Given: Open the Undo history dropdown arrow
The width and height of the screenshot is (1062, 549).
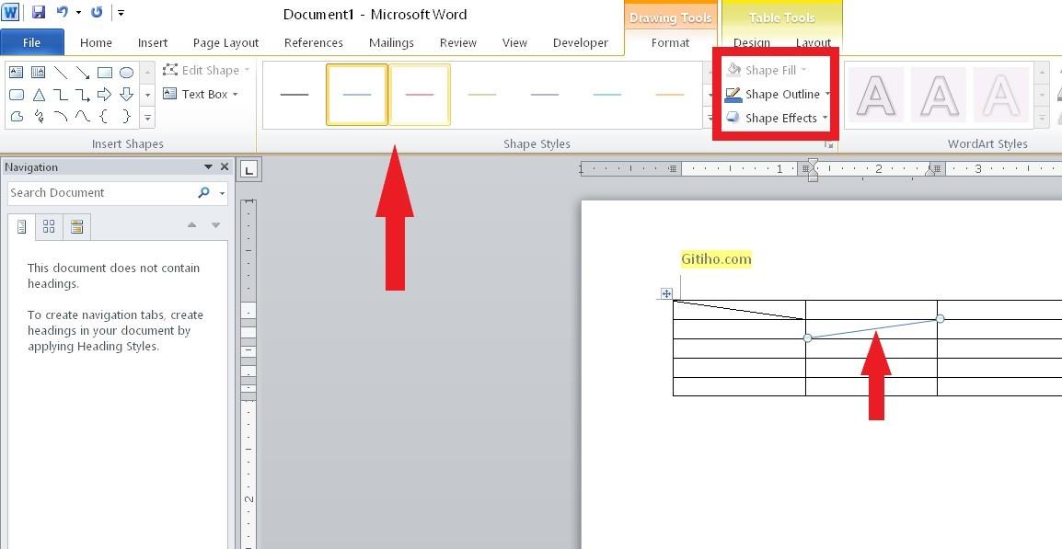Looking at the screenshot, I should (x=78, y=12).
